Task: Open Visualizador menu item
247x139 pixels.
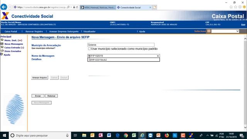Action: tap(89, 32)
